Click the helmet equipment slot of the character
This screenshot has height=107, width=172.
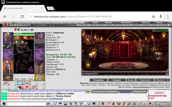pos(8,37)
